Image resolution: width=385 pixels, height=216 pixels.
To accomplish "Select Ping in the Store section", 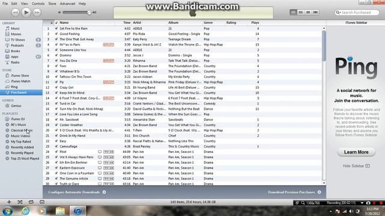I will tap(14, 86).
